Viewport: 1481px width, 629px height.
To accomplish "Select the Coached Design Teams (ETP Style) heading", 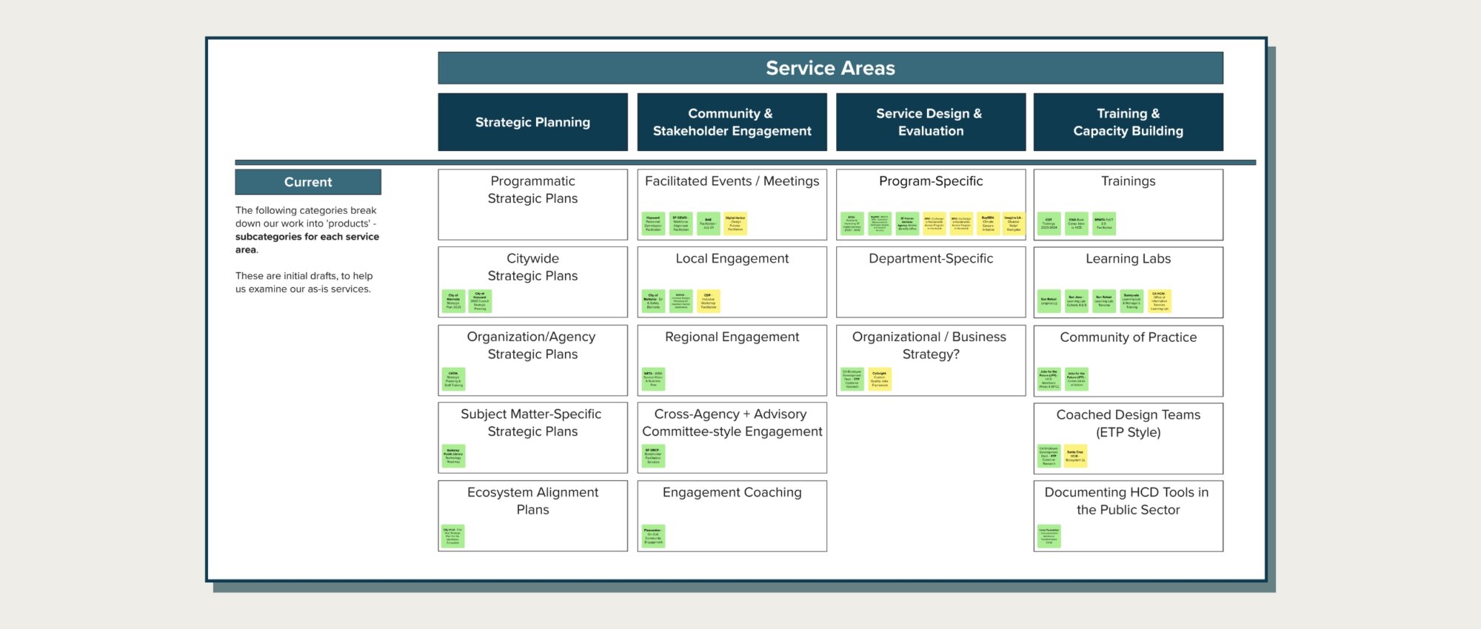I will pos(1128,423).
